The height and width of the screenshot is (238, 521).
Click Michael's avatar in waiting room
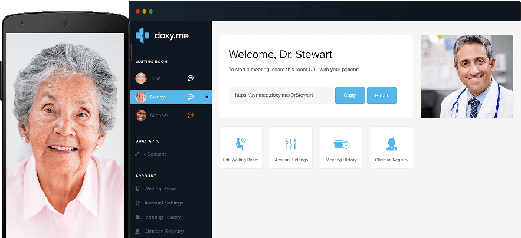[x=141, y=115]
